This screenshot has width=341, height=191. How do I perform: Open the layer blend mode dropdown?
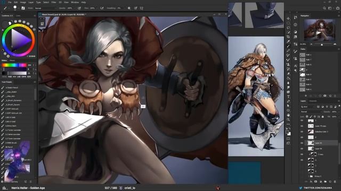click(x=311, y=112)
